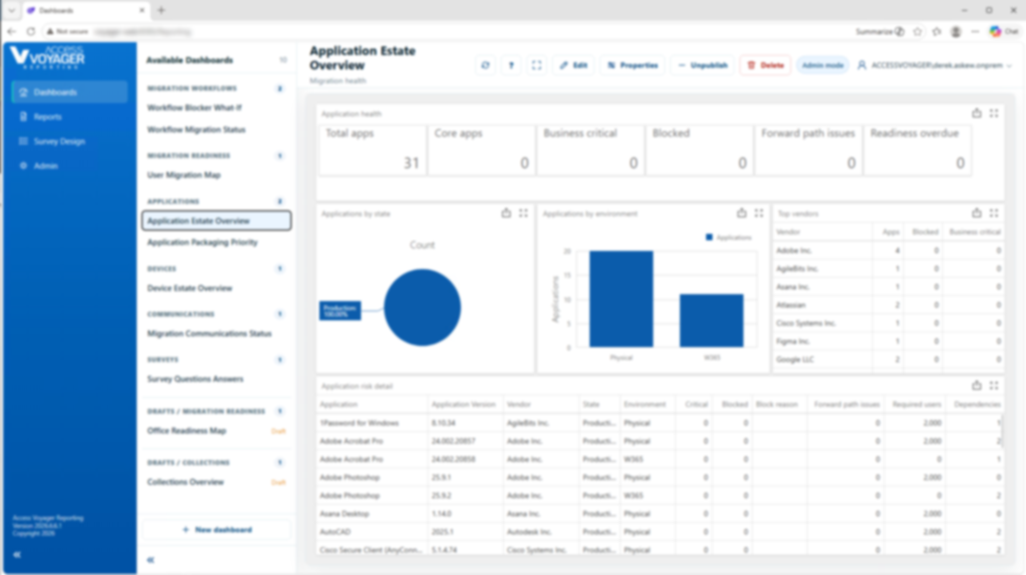Maximize the Applications by state chart
Screen dimensions: 1026x575
pyautogui.click(x=523, y=213)
